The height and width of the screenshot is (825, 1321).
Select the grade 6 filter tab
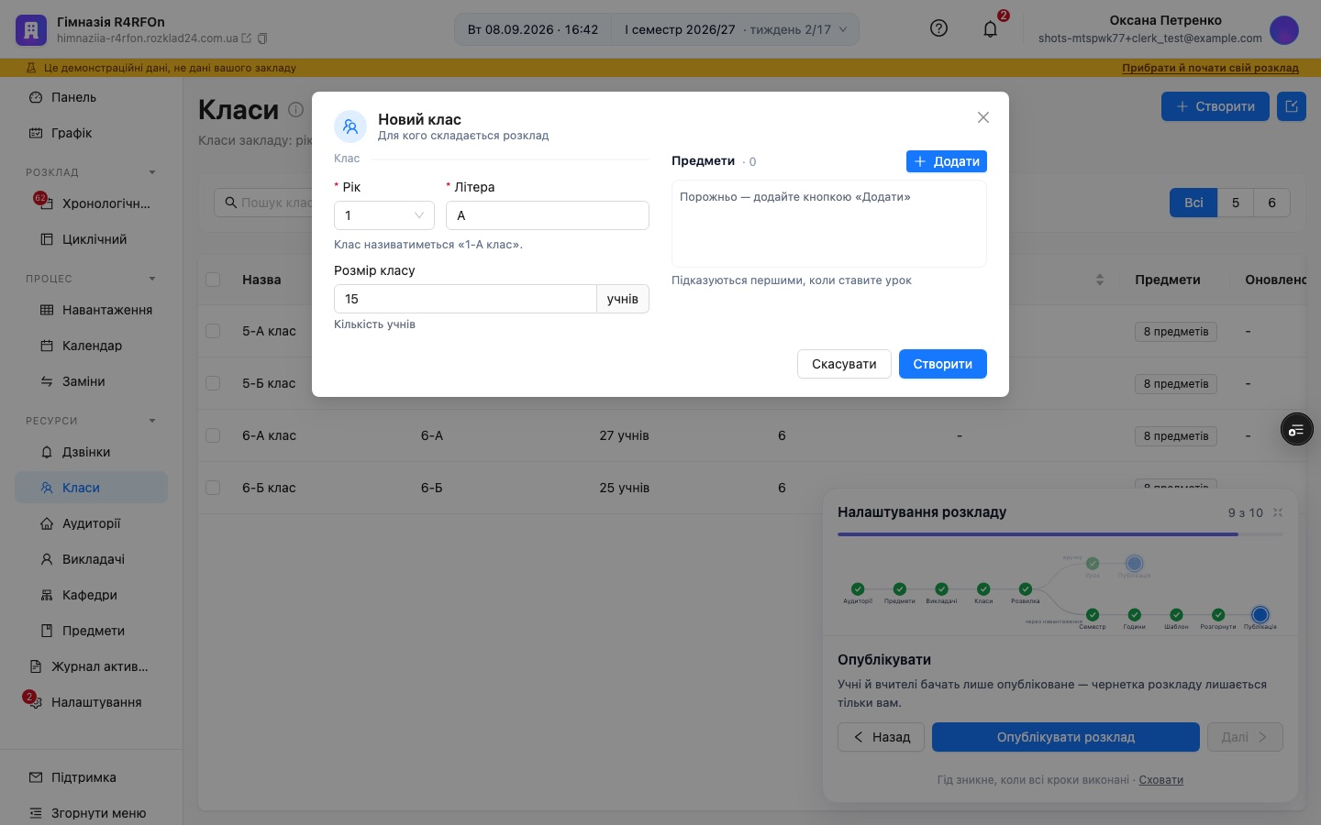(x=1271, y=203)
